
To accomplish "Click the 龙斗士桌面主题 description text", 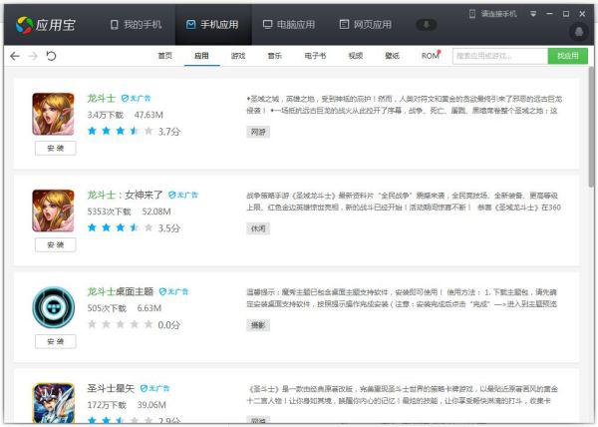I will pyautogui.click(x=402, y=298).
